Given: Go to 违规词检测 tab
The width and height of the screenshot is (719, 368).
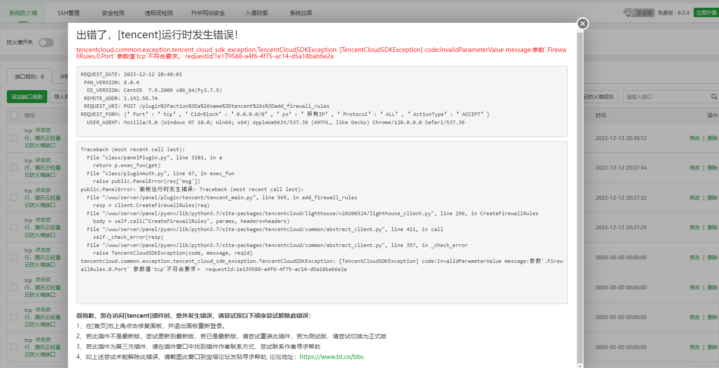Looking at the screenshot, I should point(159,13).
